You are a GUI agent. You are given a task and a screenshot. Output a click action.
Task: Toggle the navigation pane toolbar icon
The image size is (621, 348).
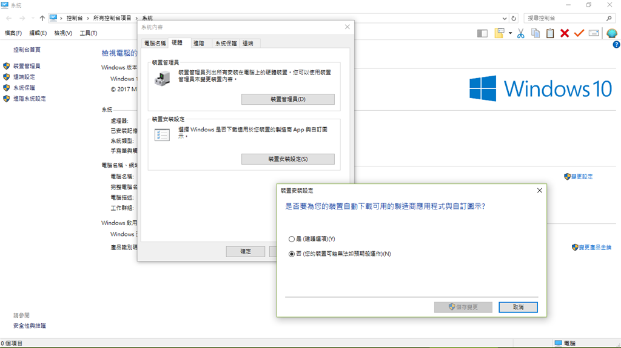pos(482,34)
